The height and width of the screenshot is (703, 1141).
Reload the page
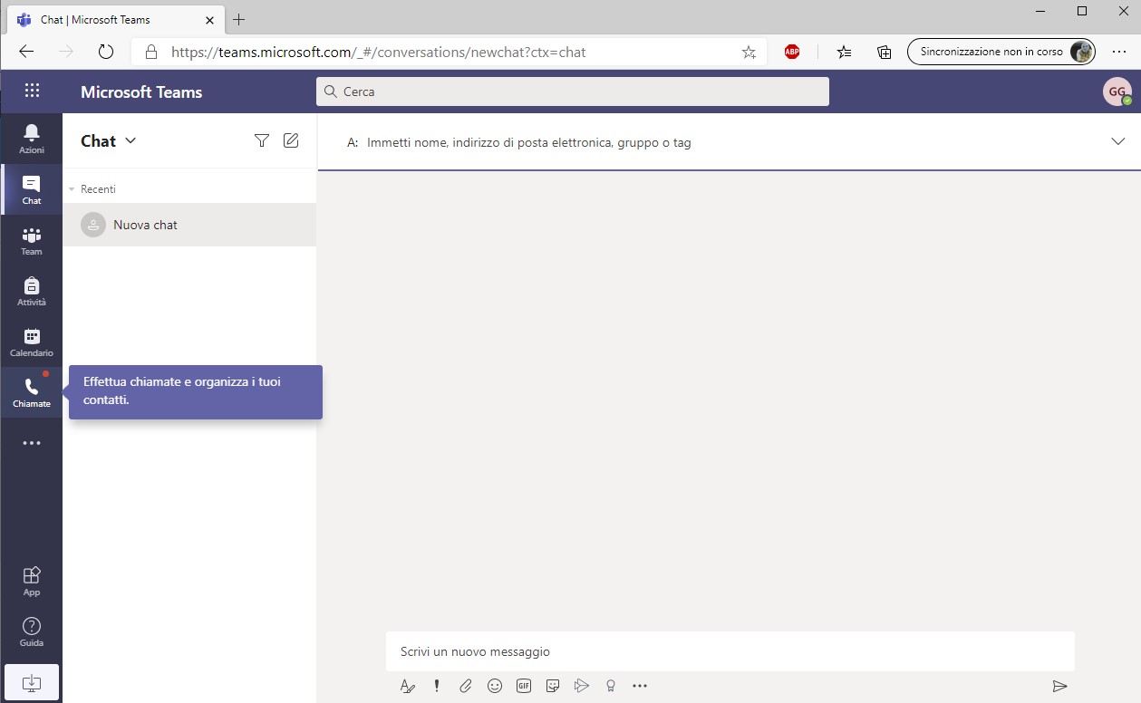pos(106,52)
